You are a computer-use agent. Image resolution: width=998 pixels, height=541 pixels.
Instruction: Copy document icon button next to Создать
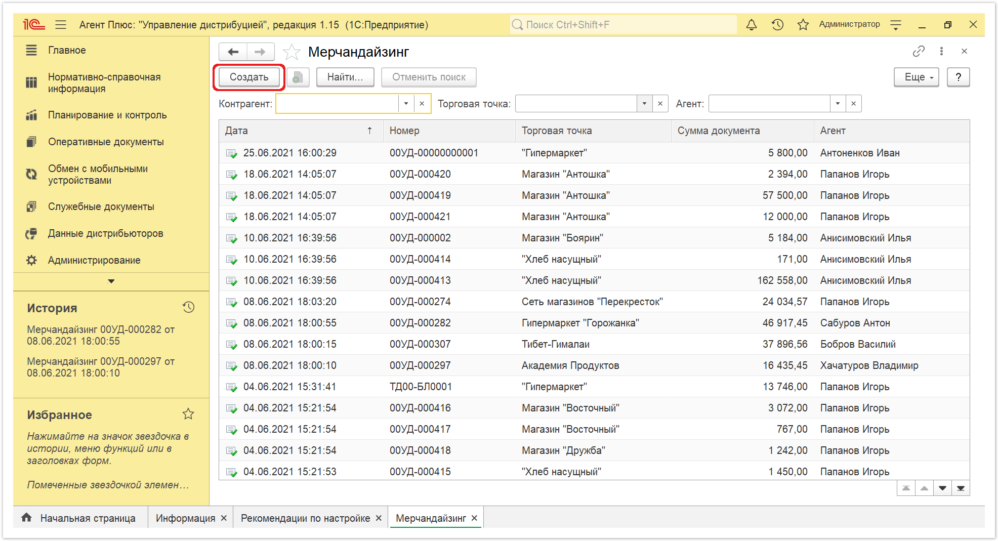[298, 77]
